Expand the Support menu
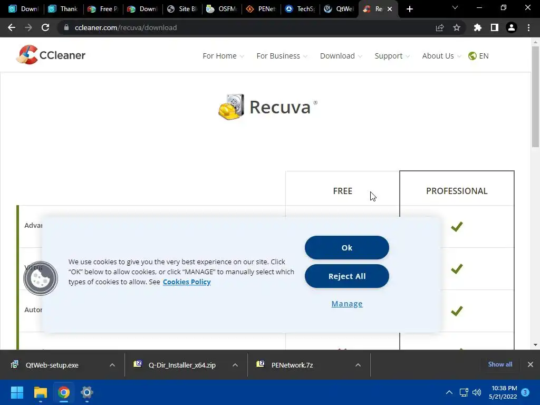This screenshot has width=540, height=405. 392,56
